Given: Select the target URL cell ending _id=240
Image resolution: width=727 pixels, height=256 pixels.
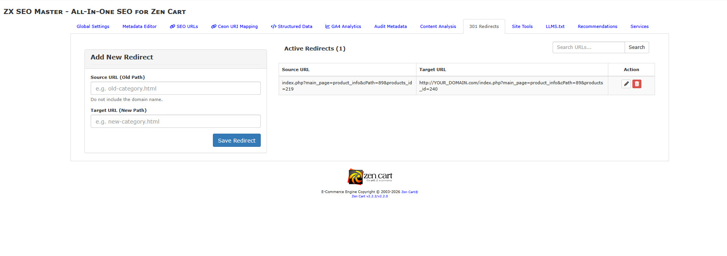Looking at the screenshot, I should pyautogui.click(x=512, y=86).
